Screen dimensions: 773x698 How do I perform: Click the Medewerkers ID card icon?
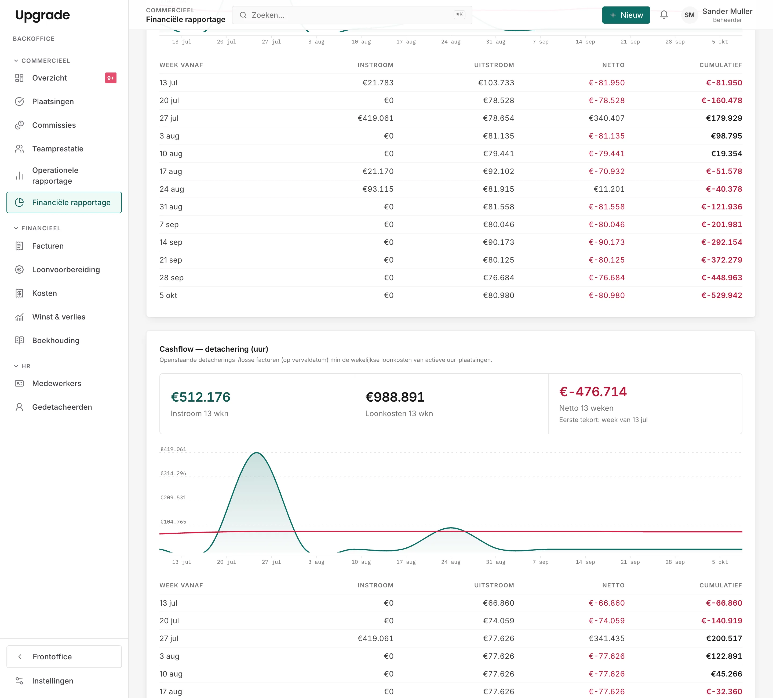pyautogui.click(x=19, y=384)
